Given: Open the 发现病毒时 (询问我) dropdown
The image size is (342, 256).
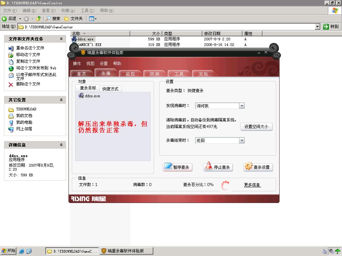Looking at the screenshot, I should 242,106.
